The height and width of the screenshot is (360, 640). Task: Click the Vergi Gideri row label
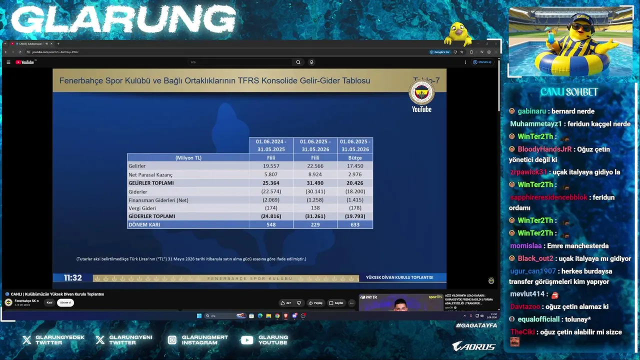click(x=142, y=208)
